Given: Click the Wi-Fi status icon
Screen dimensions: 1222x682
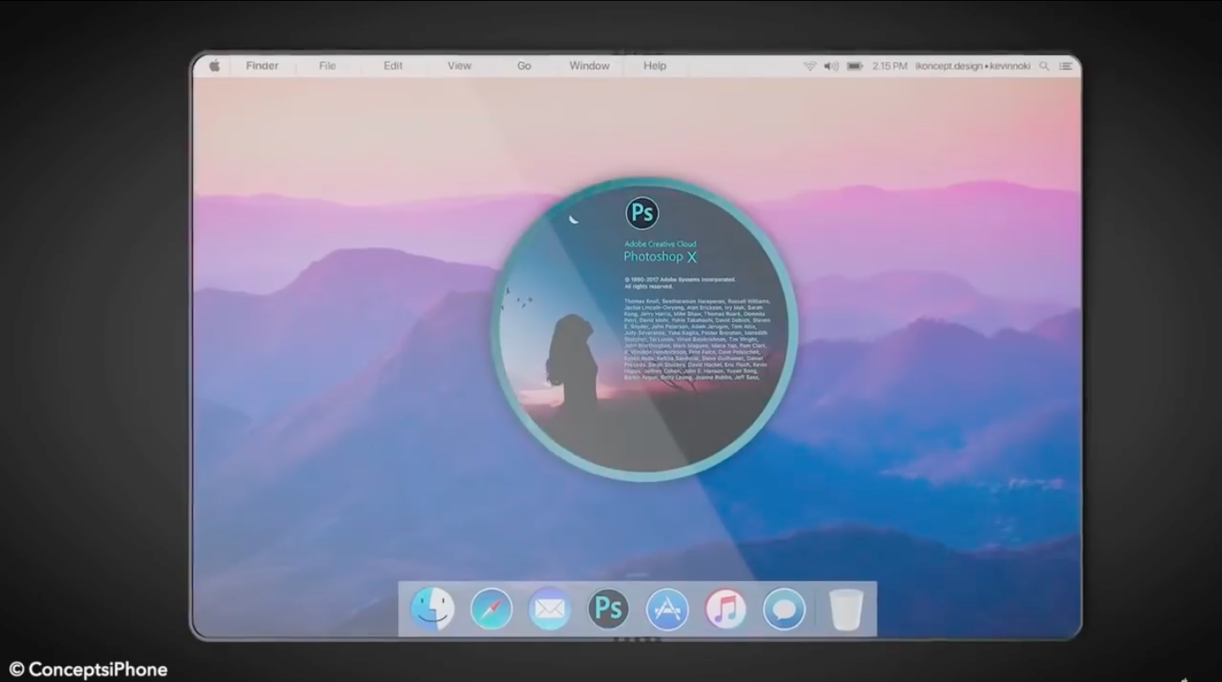Looking at the screenshot, I should coord(810,65).
